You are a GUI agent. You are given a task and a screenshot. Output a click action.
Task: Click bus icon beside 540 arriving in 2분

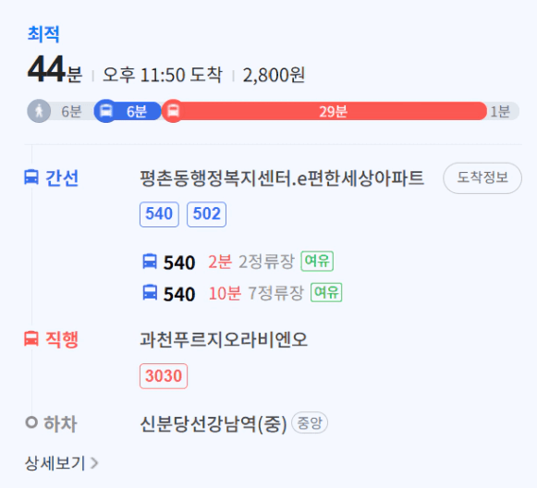coord(150,262)
